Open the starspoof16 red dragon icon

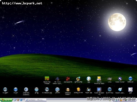68,79
